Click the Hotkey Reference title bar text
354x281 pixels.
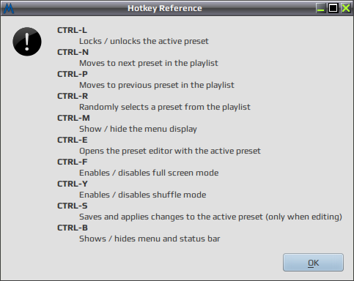click(165, 8)
